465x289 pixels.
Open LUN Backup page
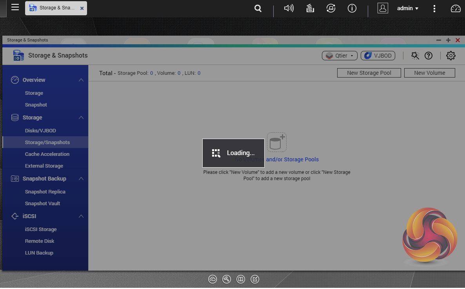(39, 253)
